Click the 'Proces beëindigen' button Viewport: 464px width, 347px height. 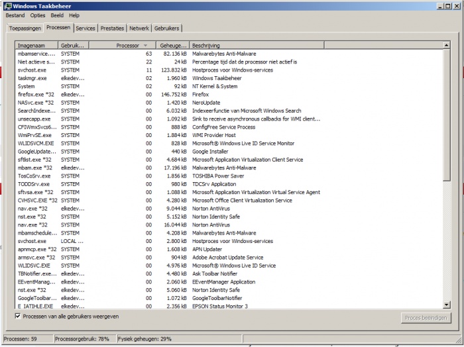click(426, 318)
